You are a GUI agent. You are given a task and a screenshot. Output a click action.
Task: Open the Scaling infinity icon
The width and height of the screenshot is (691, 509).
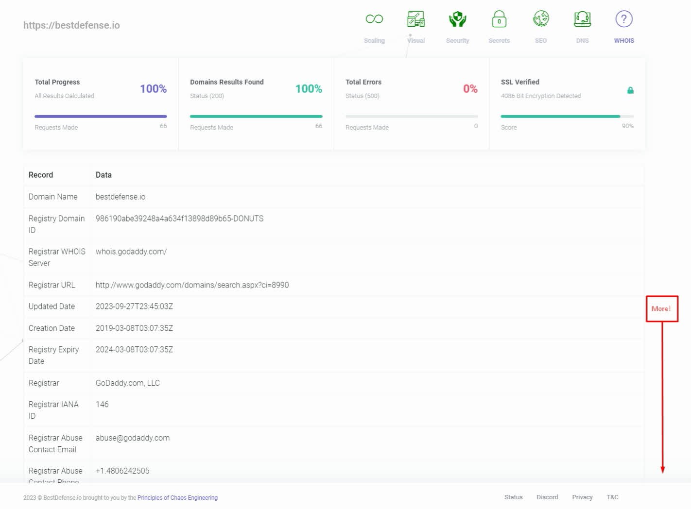pos(374,19)
